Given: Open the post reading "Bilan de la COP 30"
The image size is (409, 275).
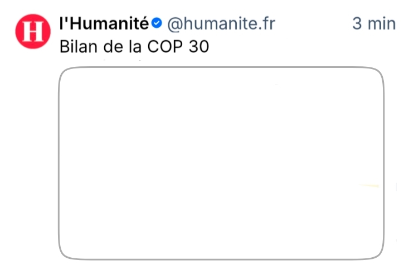Looking at the screenshot, I should pos(134,46).
